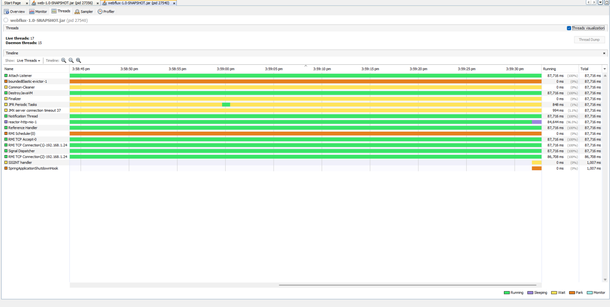
Task: Click the 848 ms running value
Action: (x=558, y=105)
